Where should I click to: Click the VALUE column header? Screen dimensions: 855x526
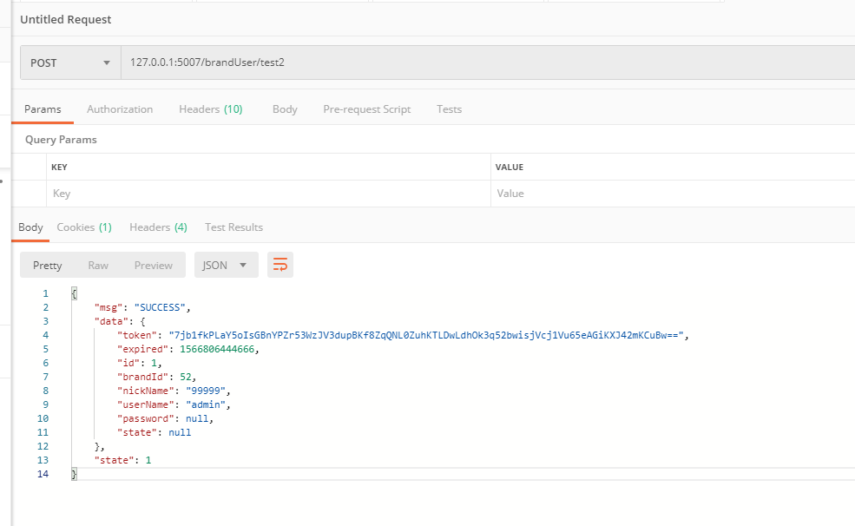point(510,168)
